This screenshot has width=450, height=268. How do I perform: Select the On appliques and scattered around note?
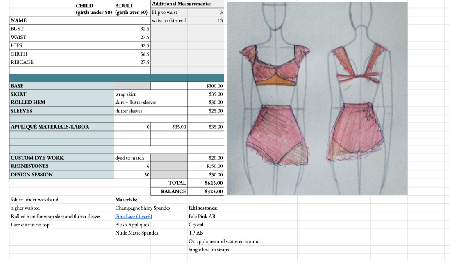tap(224, 241)
